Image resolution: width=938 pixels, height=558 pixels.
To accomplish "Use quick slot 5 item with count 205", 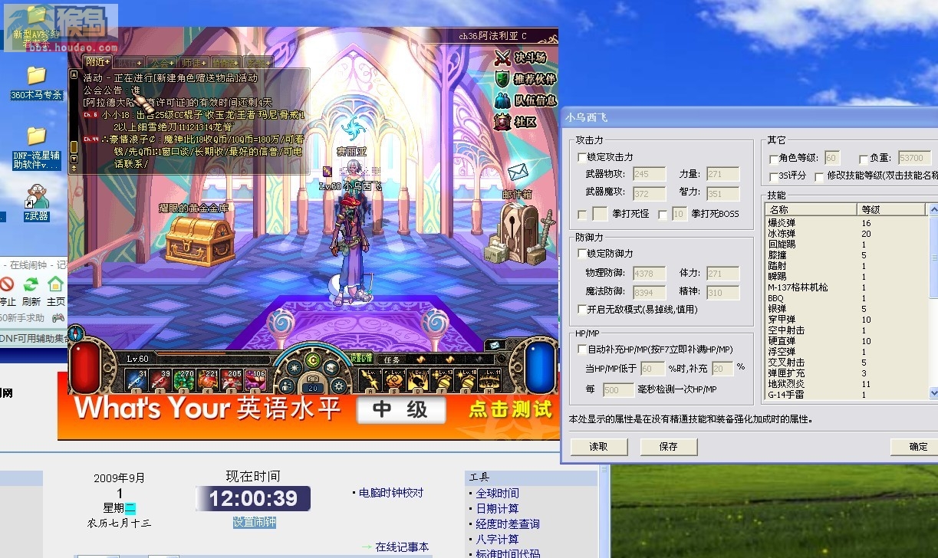I will tap(231, 379).
